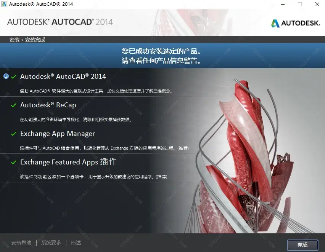The image size is (325, 252).
Task: Minimize the AutoCAD 2014 installer window
Action: (283, 4)
